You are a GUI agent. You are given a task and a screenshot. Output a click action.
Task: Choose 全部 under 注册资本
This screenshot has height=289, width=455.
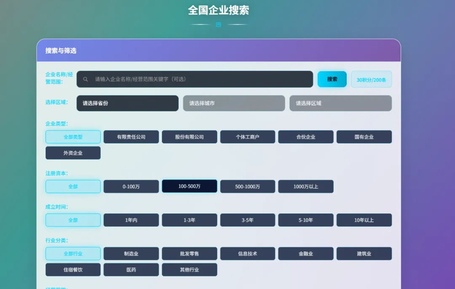73,186
